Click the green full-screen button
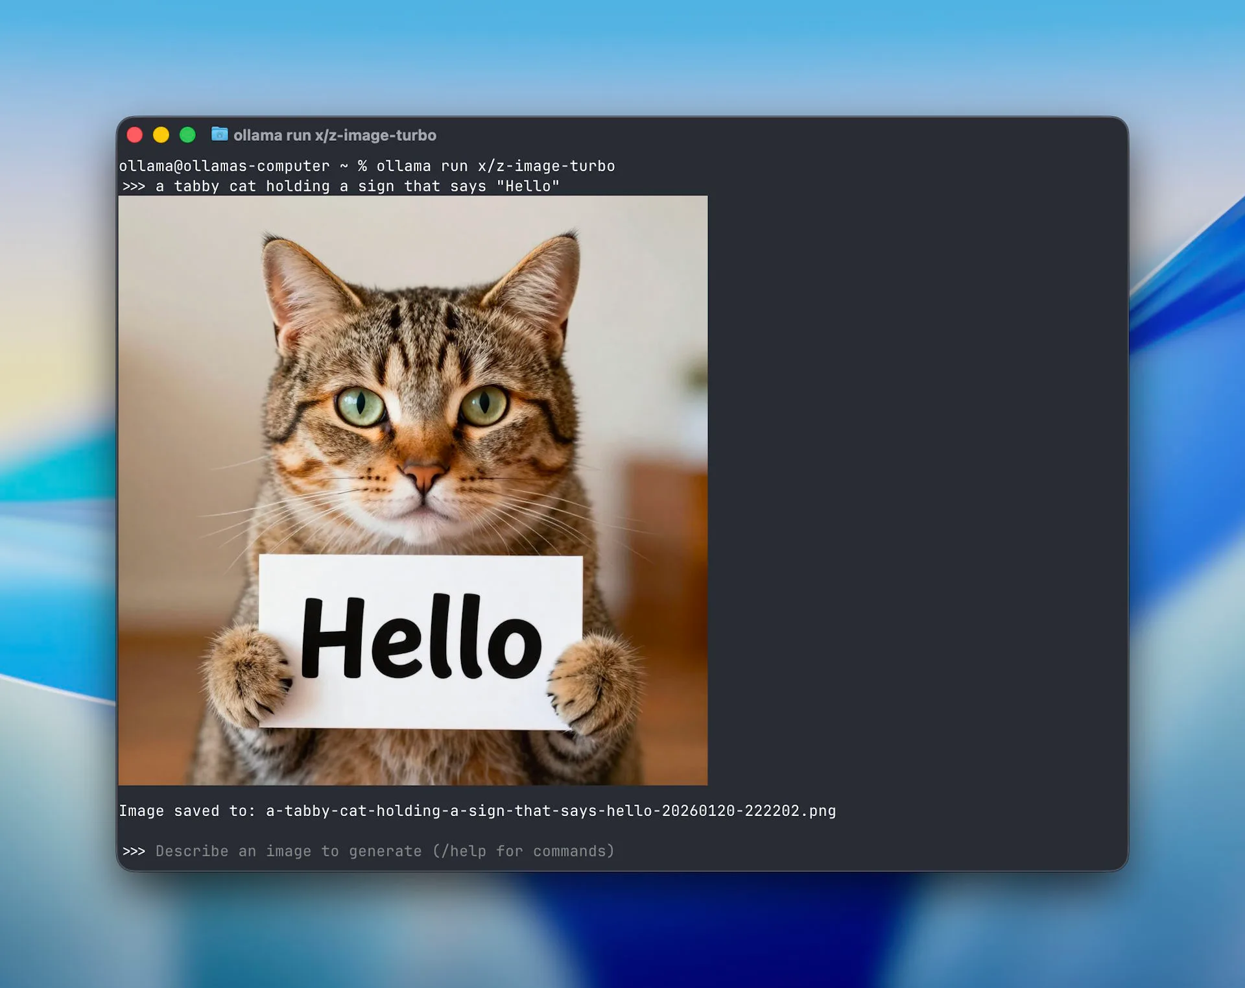1245x988 pixels. click(188, 135)
